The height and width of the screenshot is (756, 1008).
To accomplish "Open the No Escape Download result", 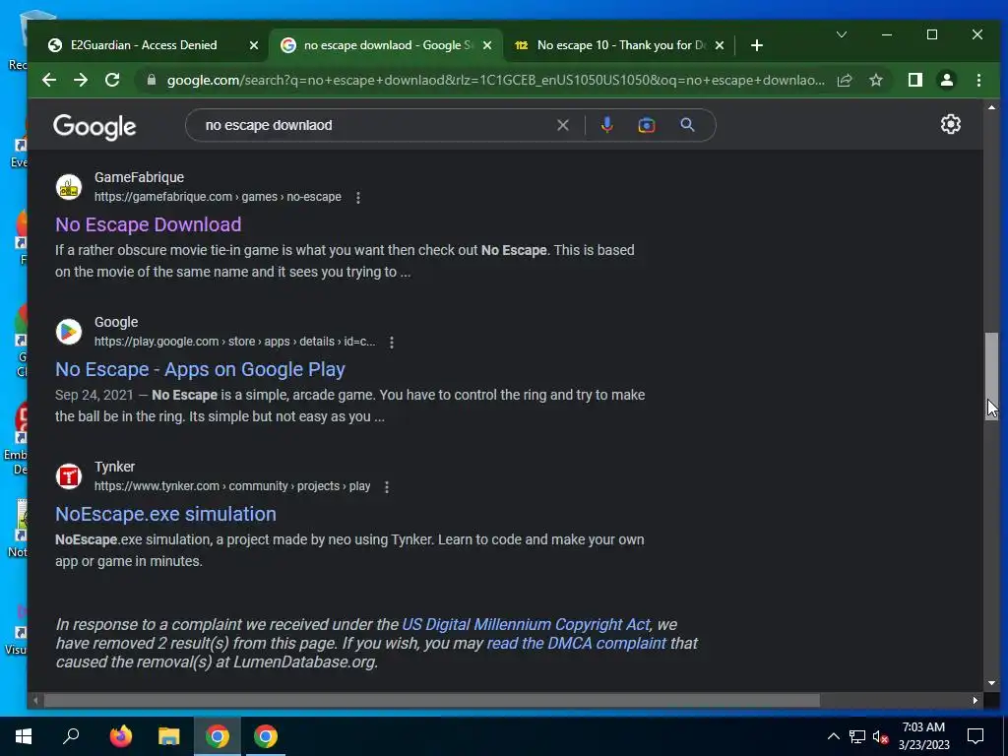I will [149, 224].
